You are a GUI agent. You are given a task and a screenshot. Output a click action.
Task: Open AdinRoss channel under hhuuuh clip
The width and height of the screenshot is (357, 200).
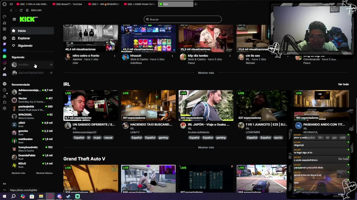coord(136,63)
